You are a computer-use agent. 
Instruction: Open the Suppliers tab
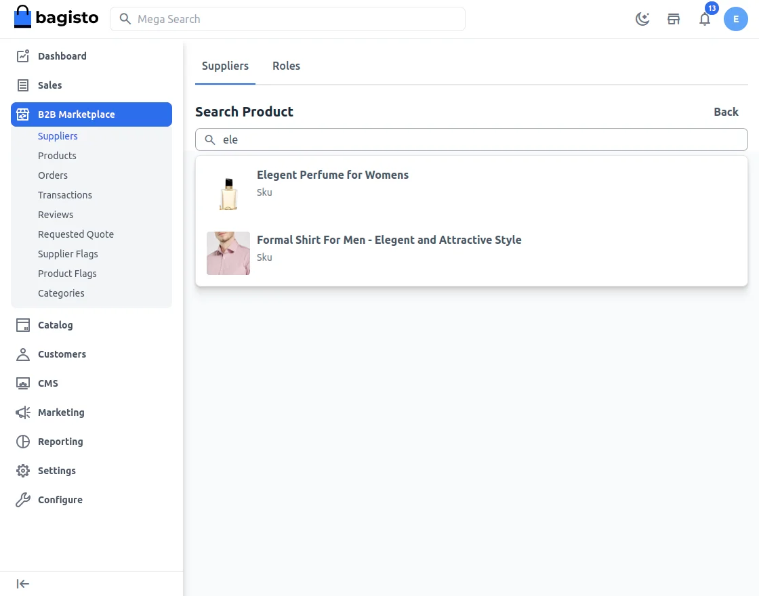tap(225, 66)
